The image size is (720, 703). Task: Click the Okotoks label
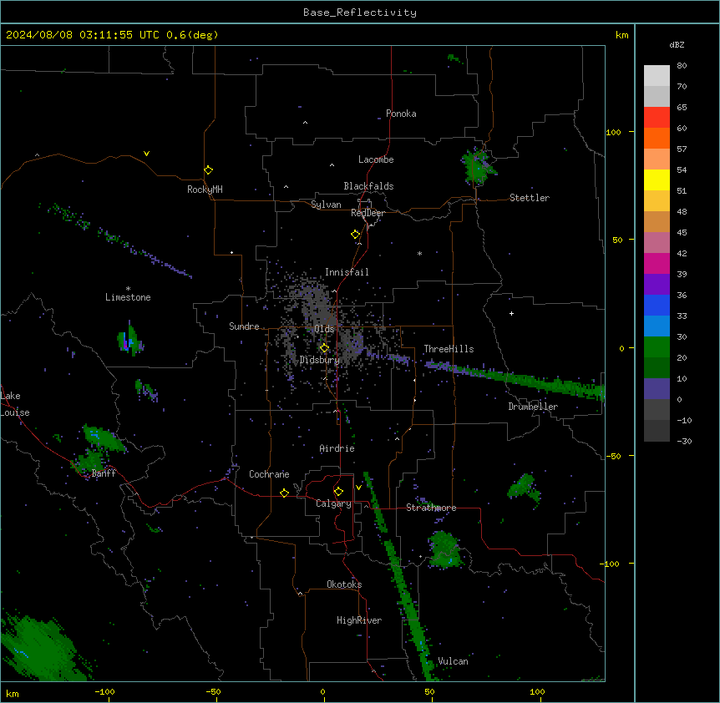coord(344,584)
